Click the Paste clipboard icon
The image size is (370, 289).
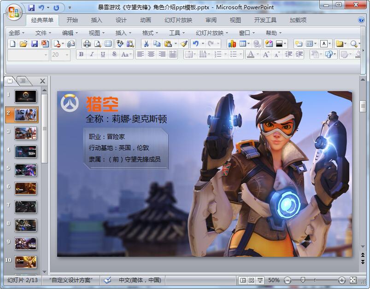click(168, 44)
